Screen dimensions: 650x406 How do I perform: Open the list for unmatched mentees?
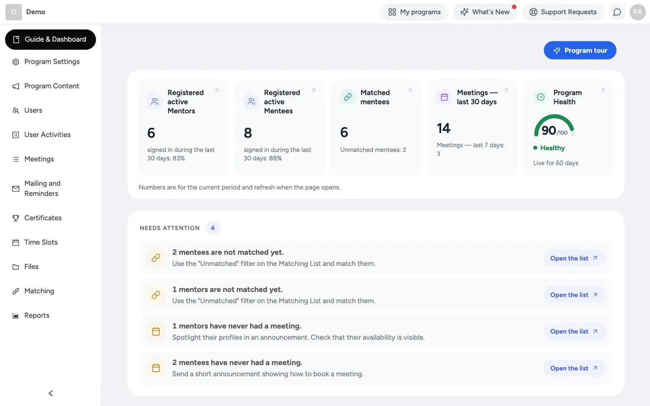[x=574, y=258]
